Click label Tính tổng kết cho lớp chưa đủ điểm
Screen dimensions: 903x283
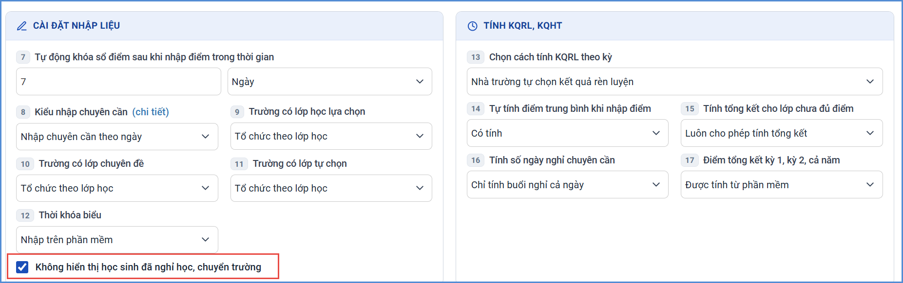tap(778, 108)
